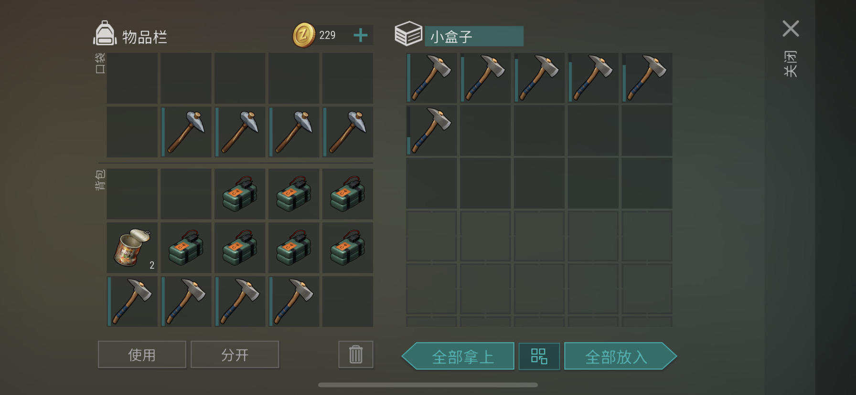Viewport: 856px width, 395px height.
Task: Tap the backpack inventory icon
Action: pyautogui.click(x=105, y=33)
